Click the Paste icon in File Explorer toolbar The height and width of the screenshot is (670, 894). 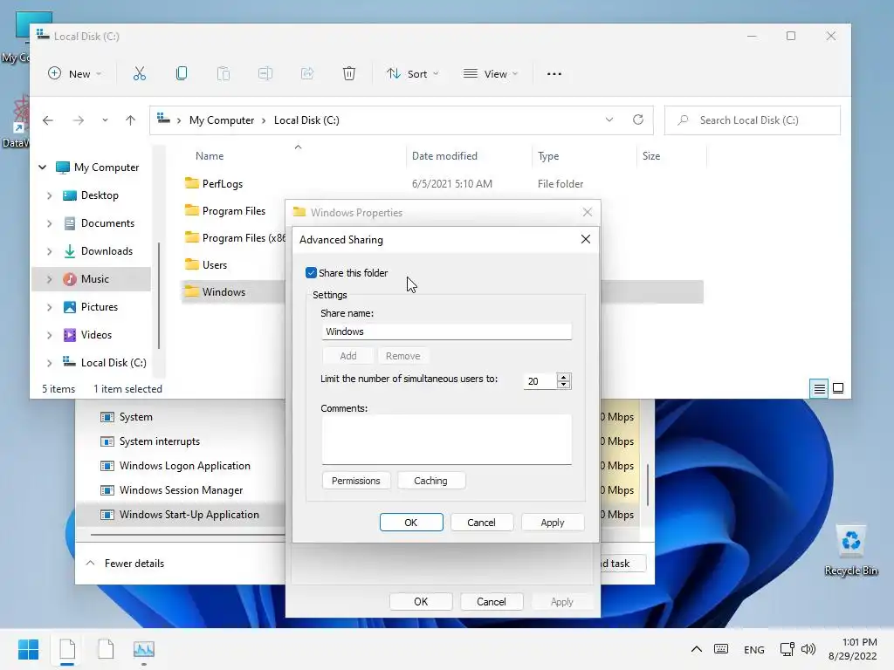223,73
